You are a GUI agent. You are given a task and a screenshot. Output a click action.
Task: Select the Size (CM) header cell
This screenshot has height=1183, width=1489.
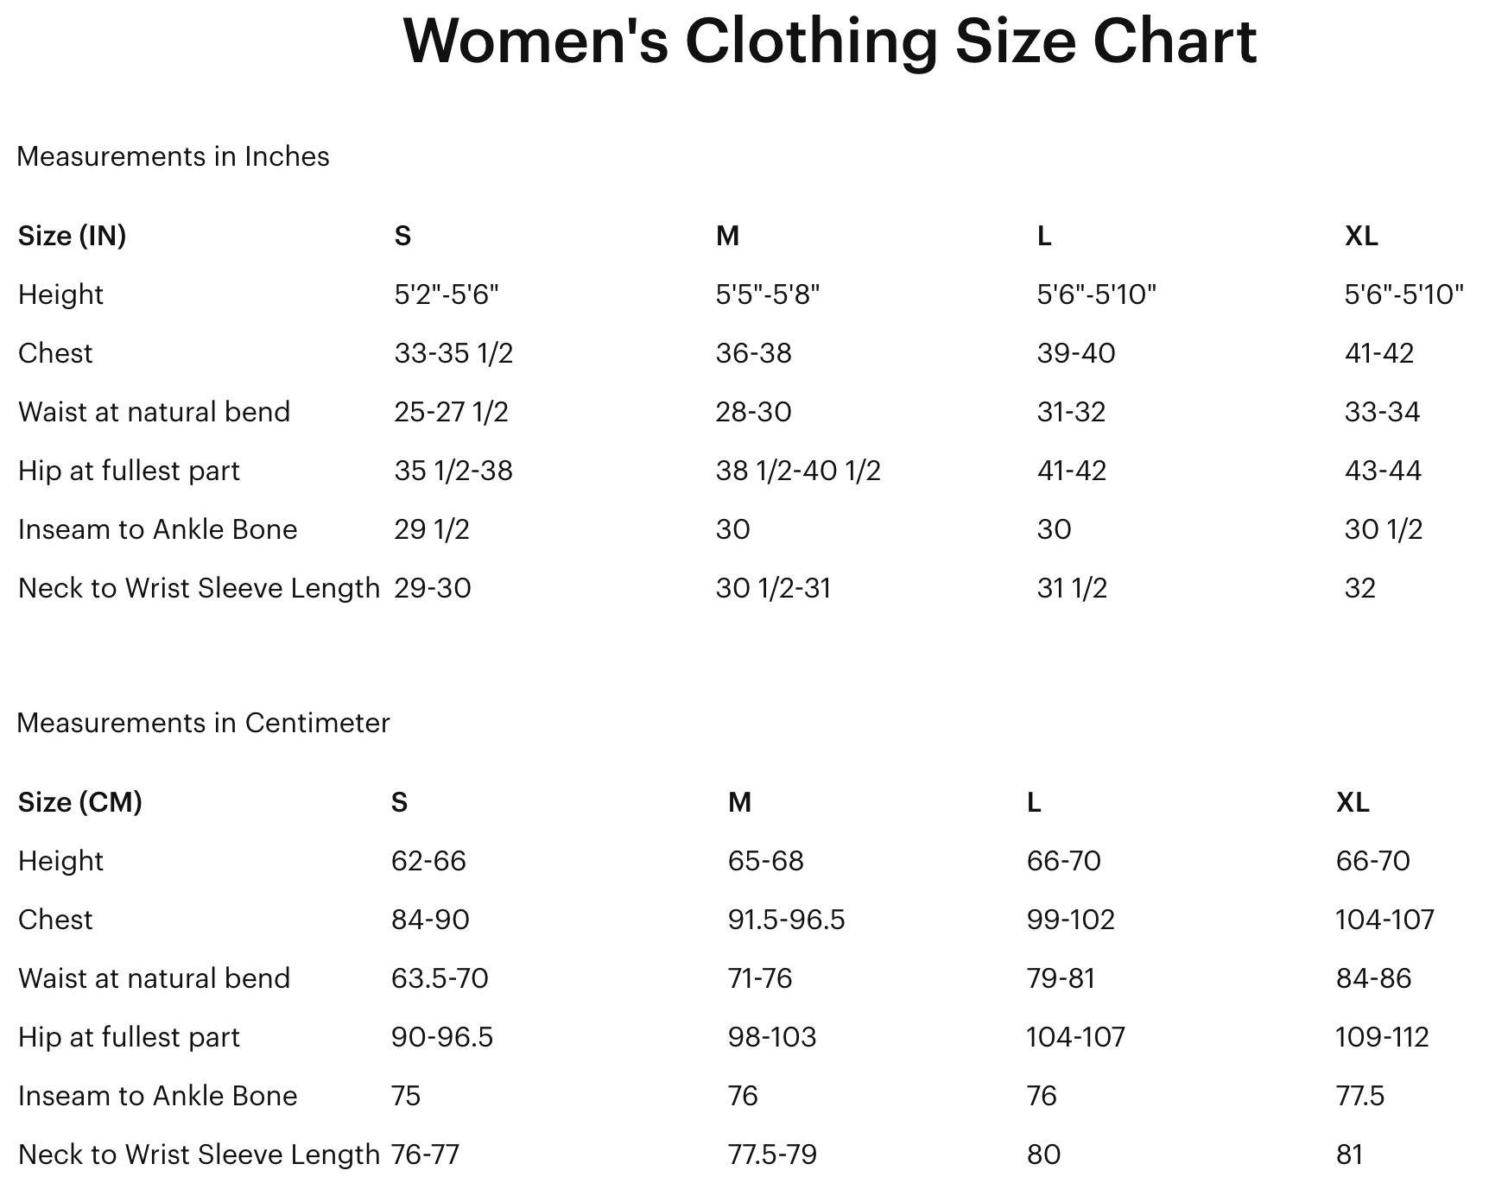(79, 802)
